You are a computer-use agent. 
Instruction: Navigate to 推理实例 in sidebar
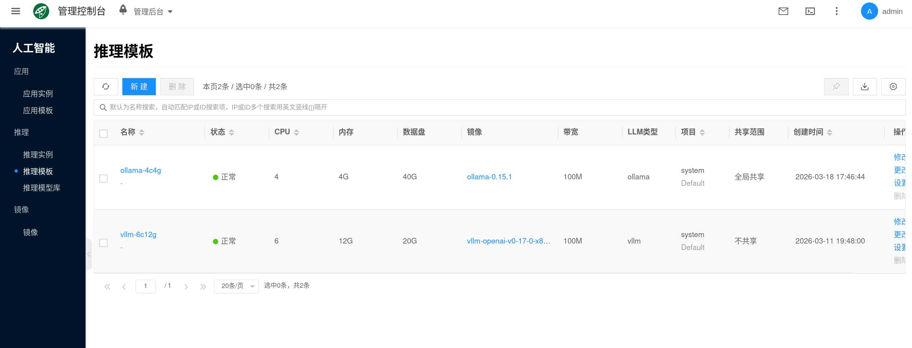pyautogui.click(x=38, y=155)
